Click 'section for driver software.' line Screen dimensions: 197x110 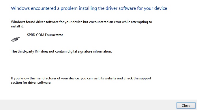pyautogui.click(x=31, y=83)
